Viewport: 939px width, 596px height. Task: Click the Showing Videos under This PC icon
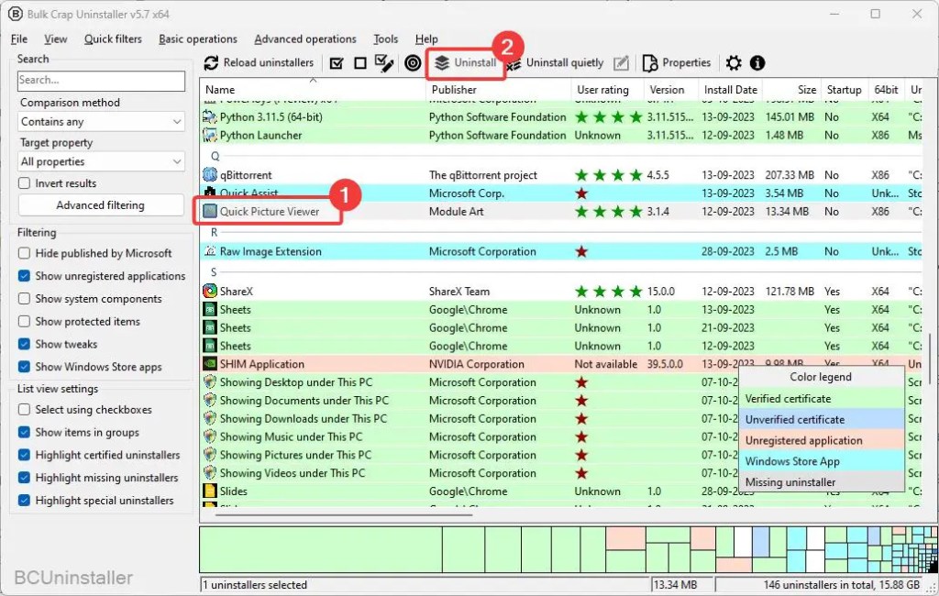tap(210, 473)
